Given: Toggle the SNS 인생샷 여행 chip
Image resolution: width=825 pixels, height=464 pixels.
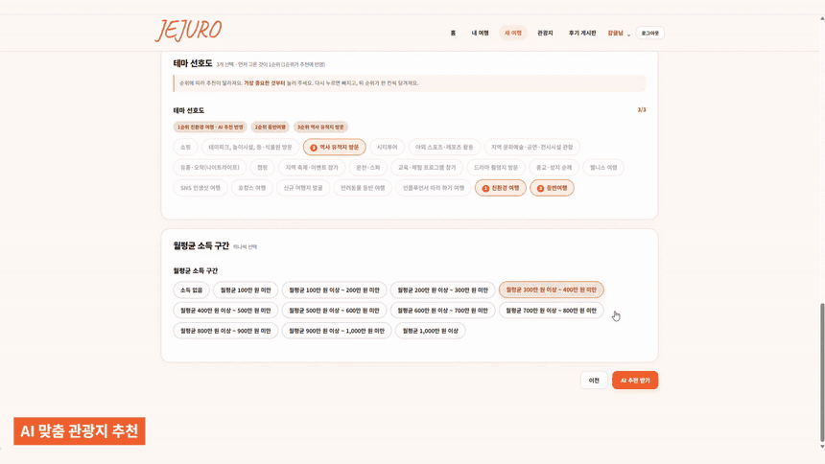Looking at the screenshot, I should tap(200, 188).
